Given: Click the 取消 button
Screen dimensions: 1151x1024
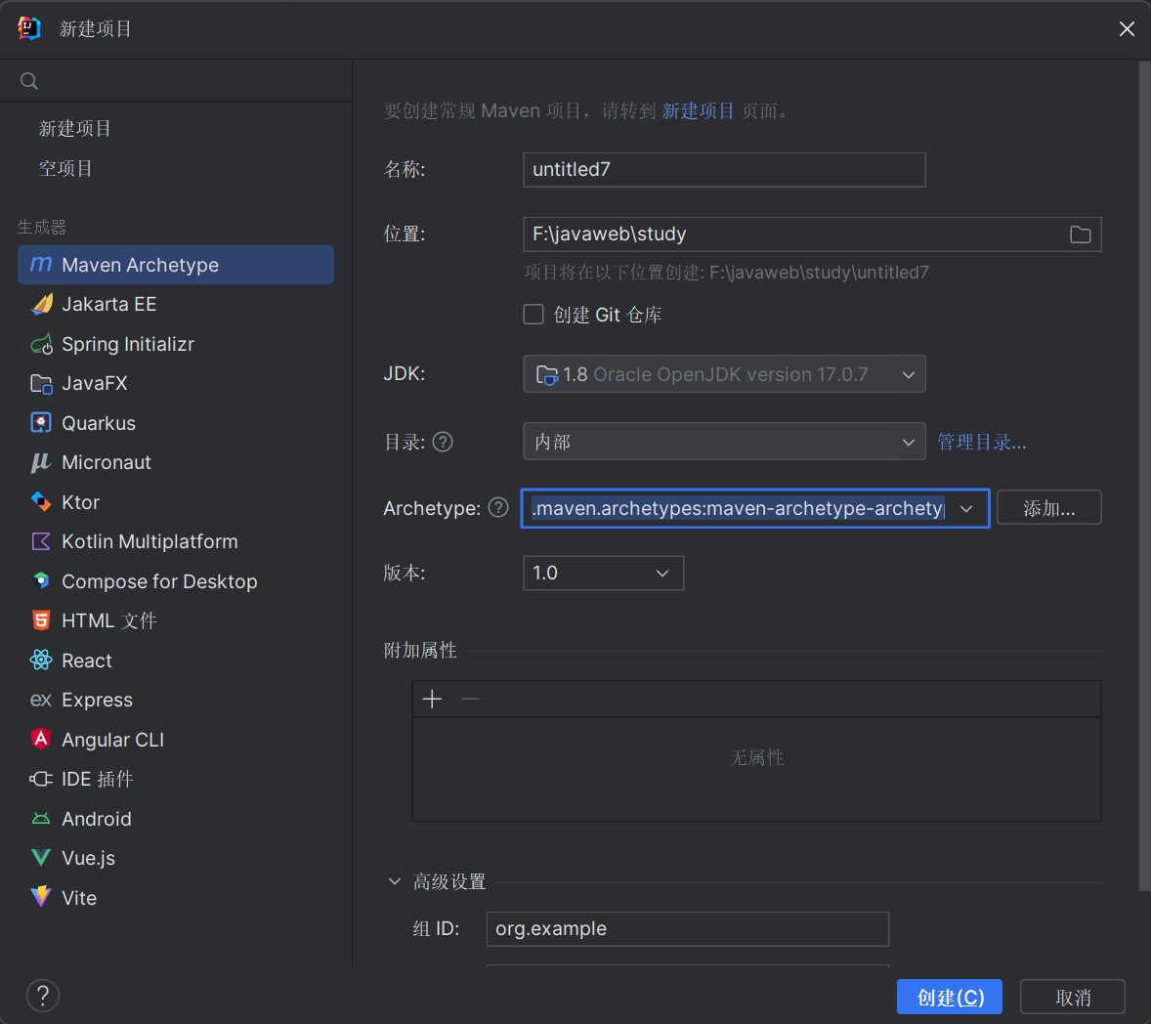Looking at the screenshot, I should pyautogui.click(x=1073, y=997).
